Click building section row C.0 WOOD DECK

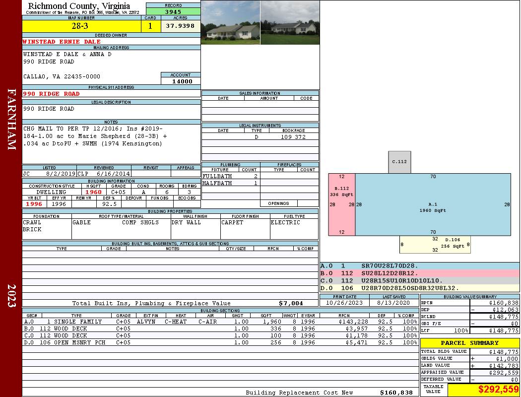tap(220, 335)
